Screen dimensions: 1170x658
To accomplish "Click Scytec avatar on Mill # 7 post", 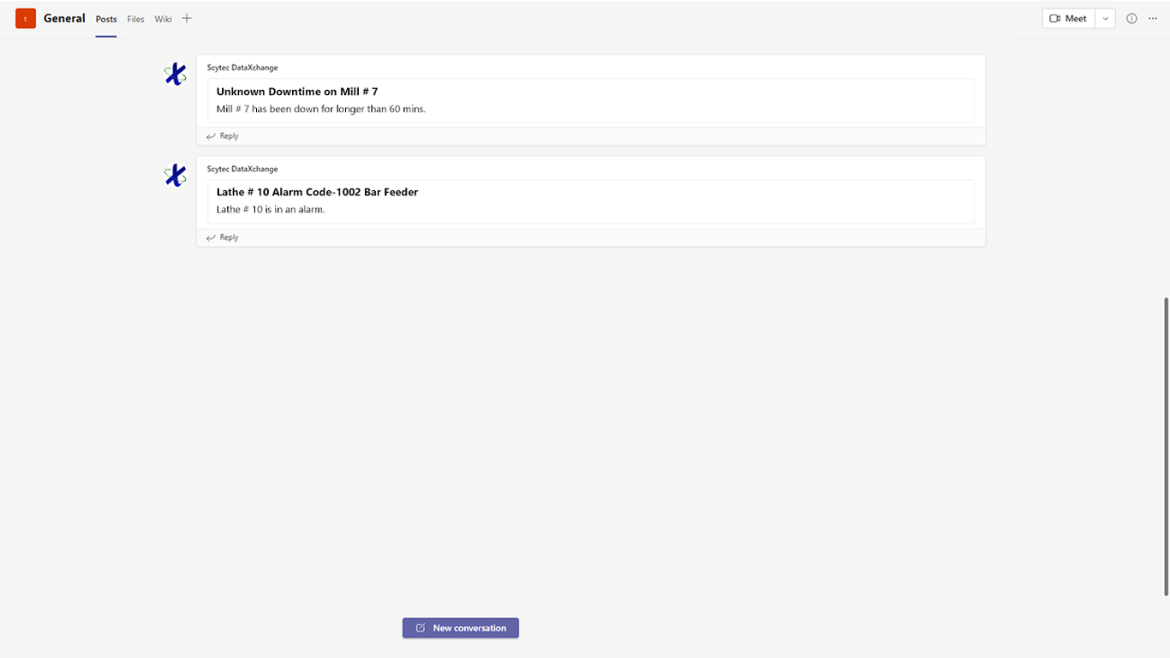I will tap(176, 75).
